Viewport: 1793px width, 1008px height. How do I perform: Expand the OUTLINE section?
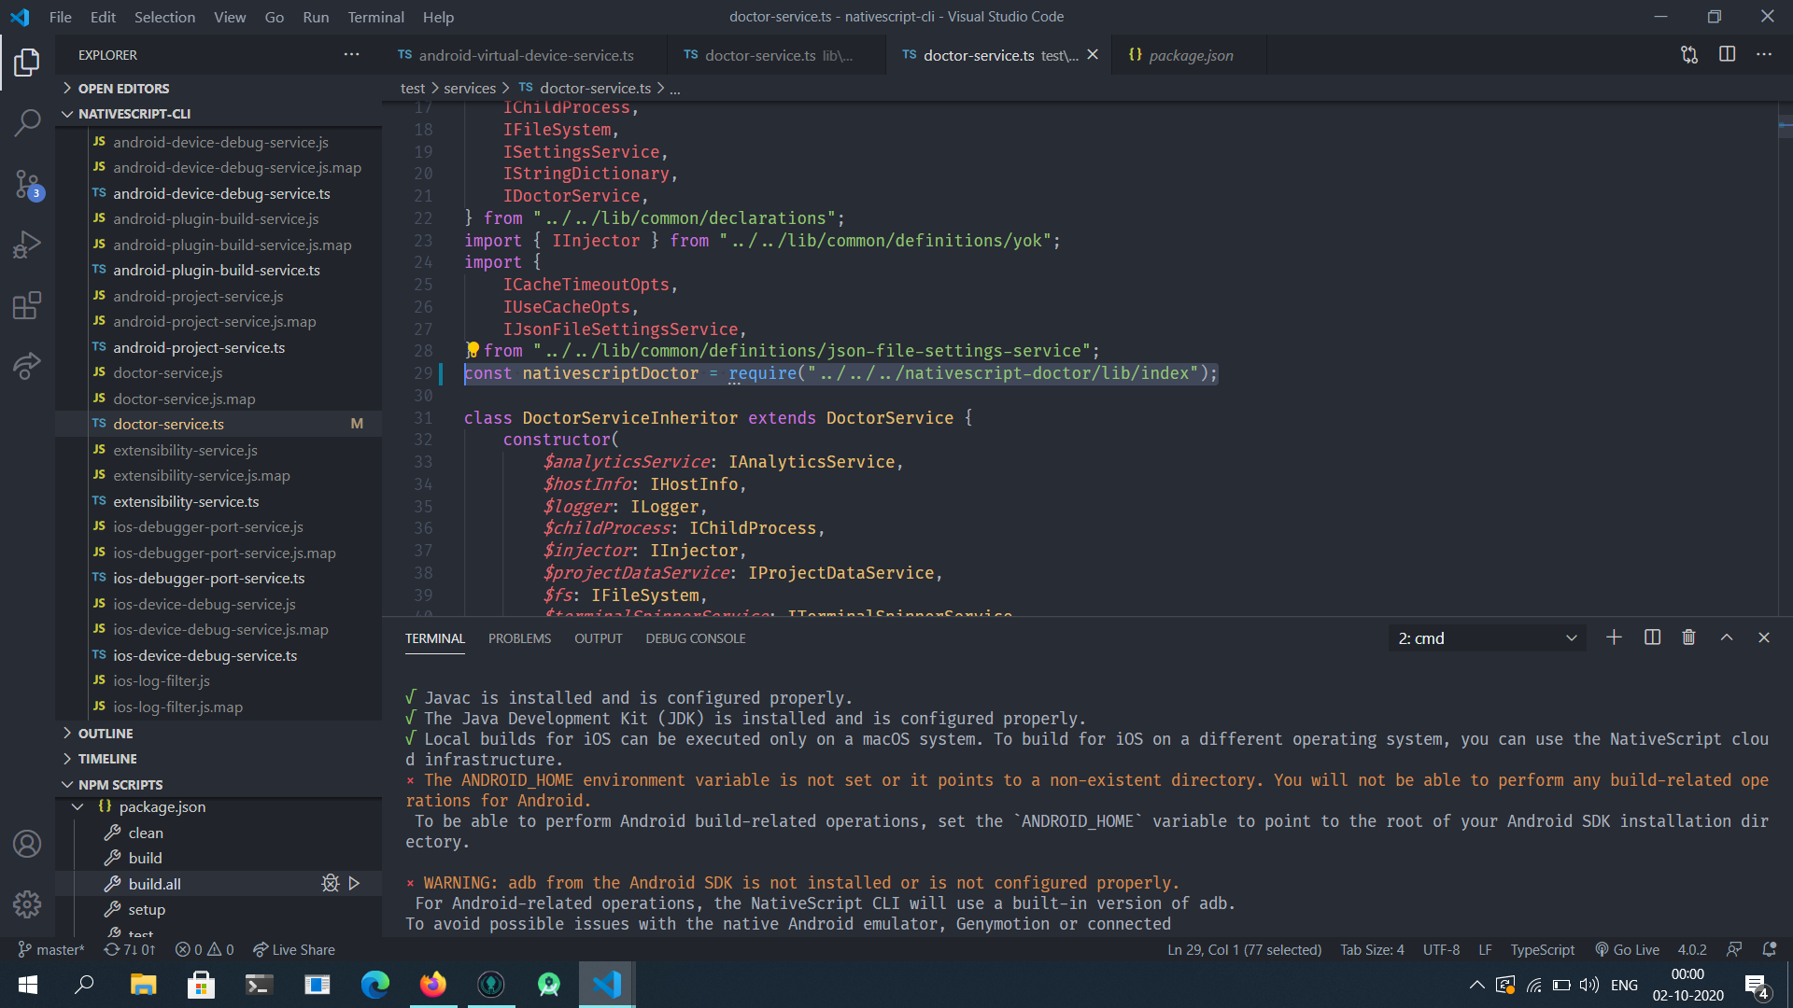click(106, 734)
